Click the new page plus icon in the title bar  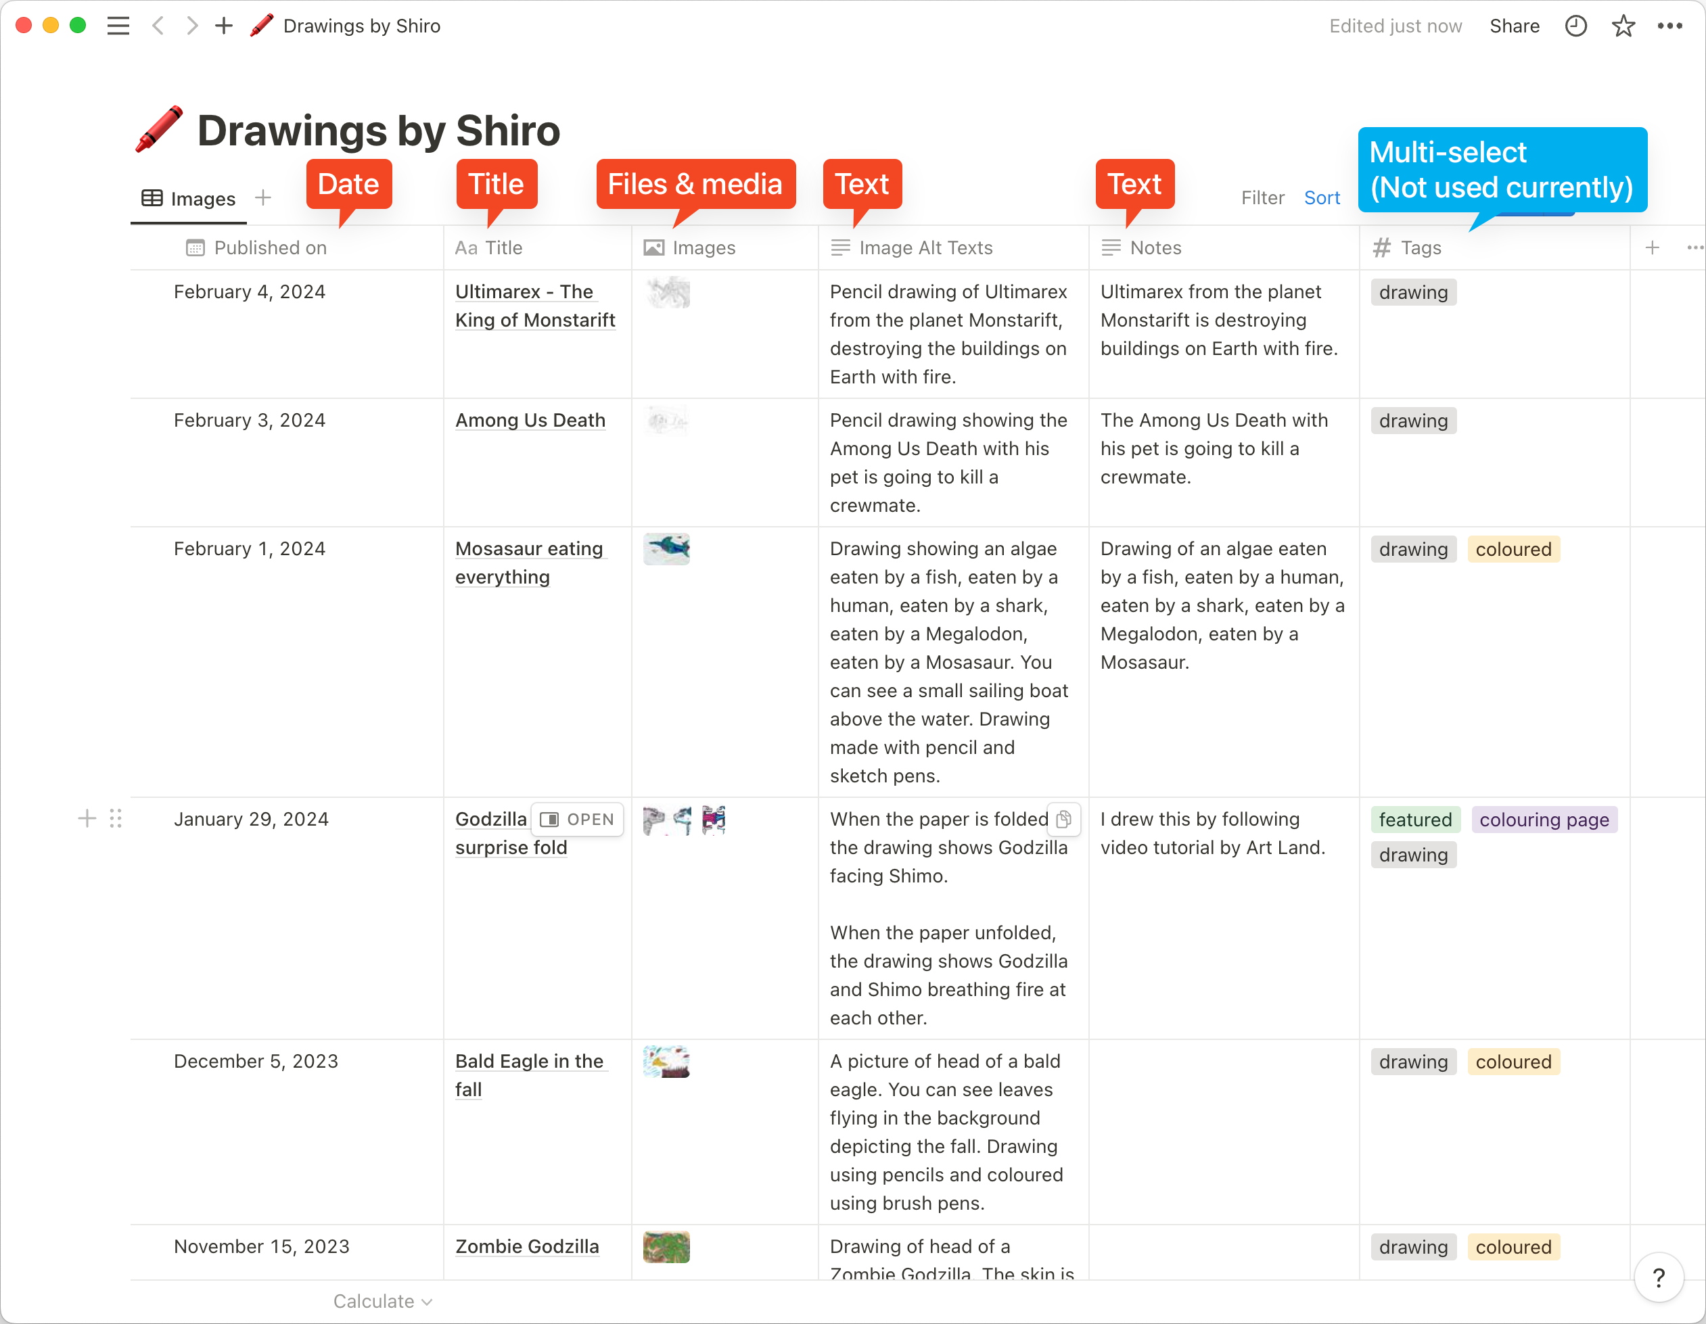pos(224,26)
